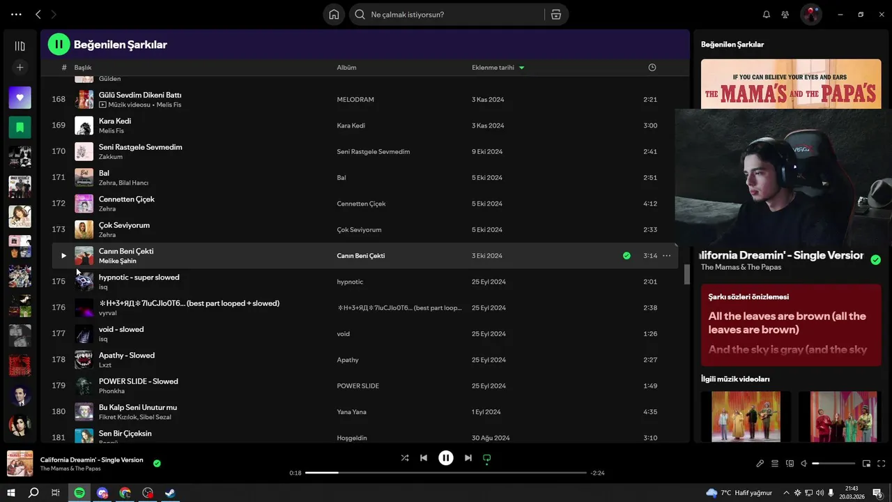This screenshot has height=502, width=892.
Task: Collapse Your Library sidebar icon
Action: click(x=20, y=46)
